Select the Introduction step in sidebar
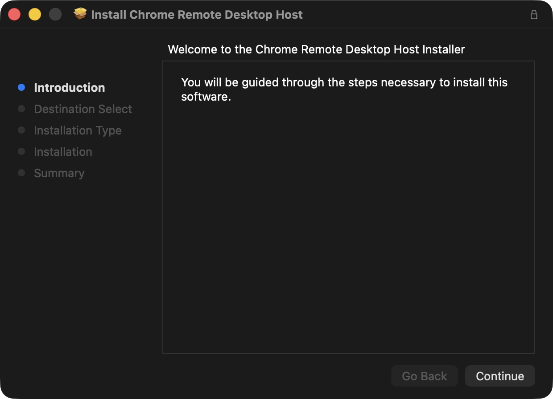 (69, 87)
